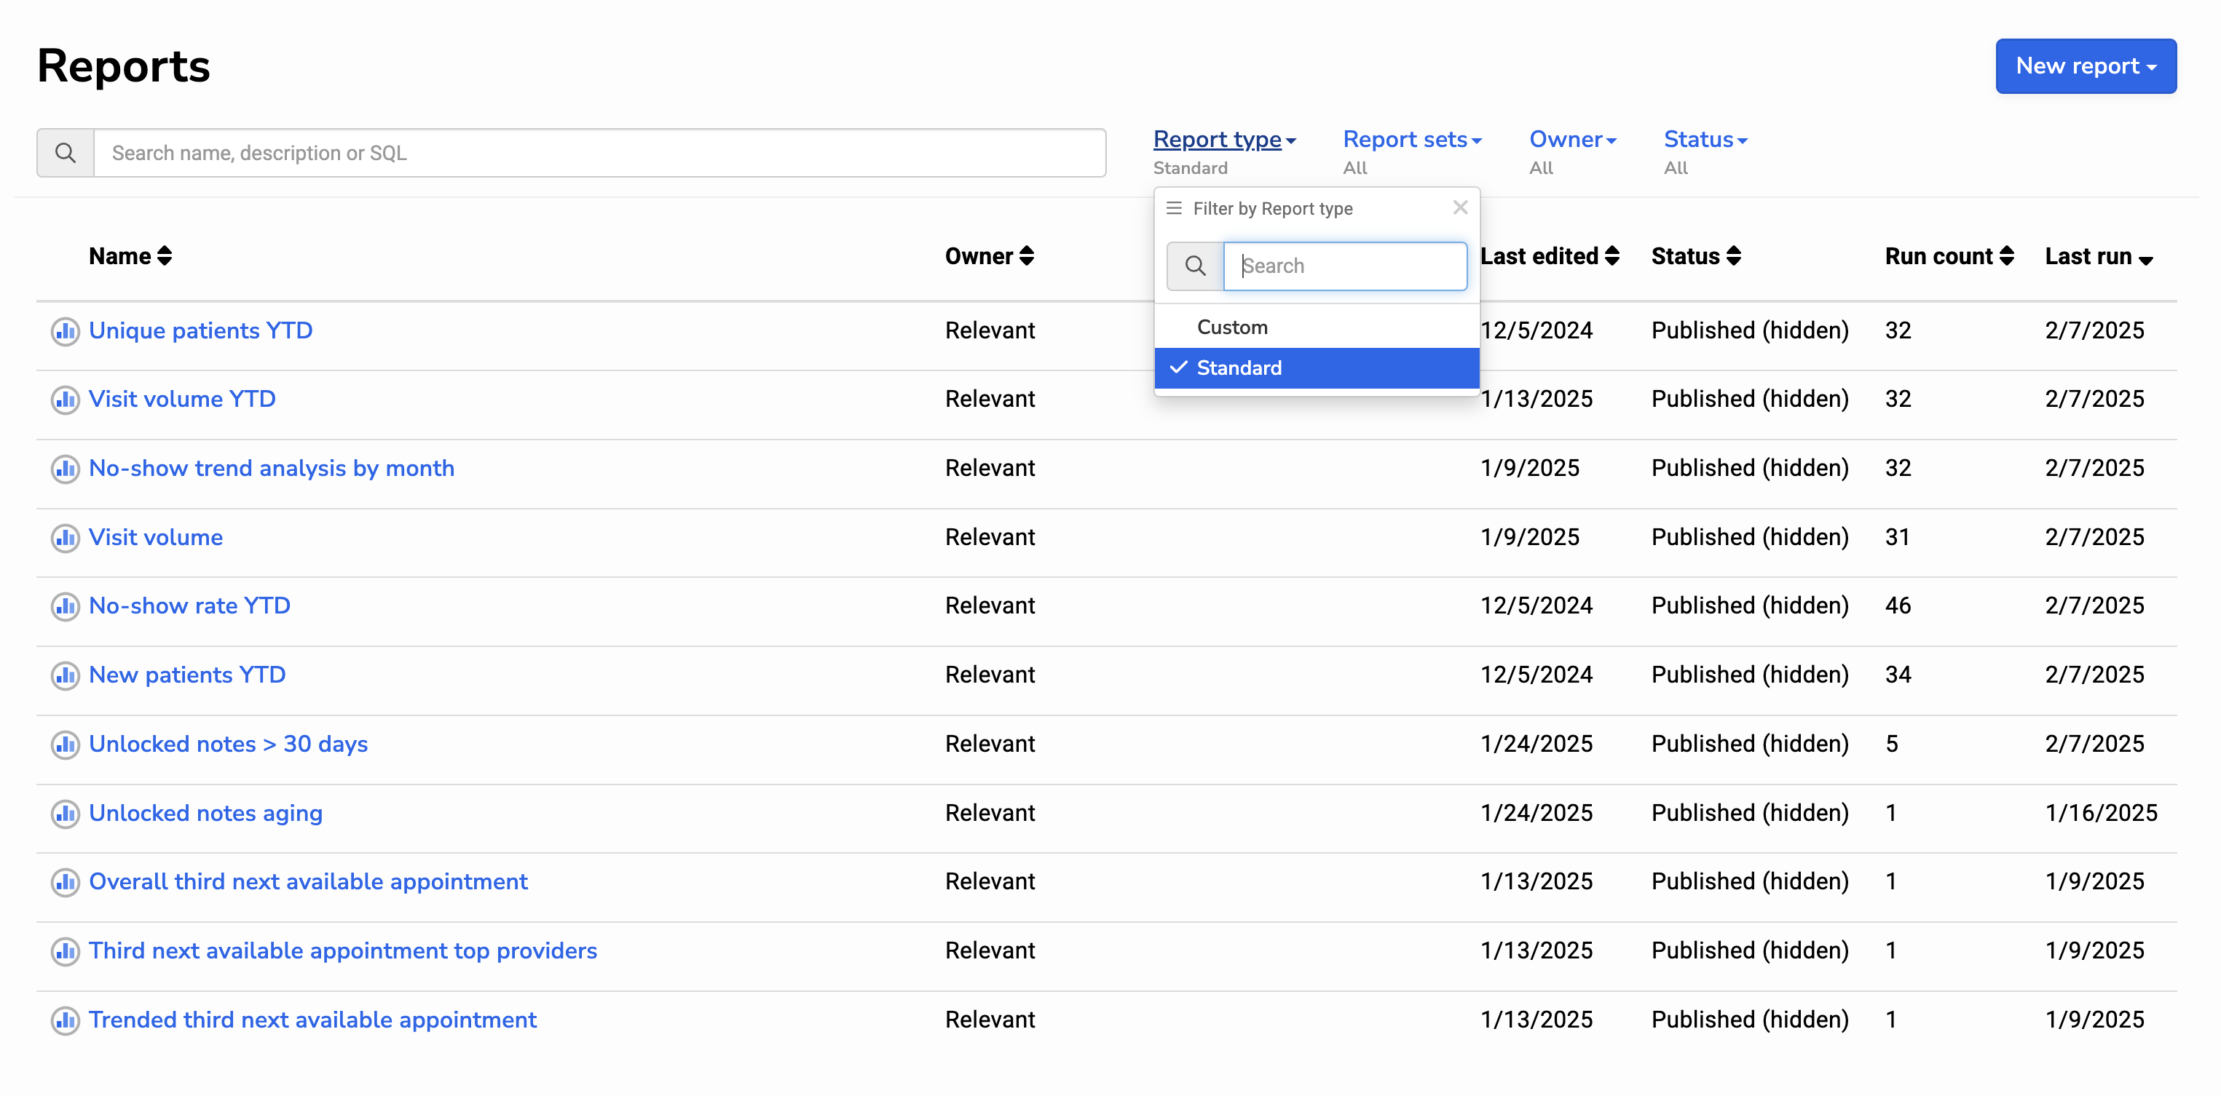Click the report icon beside No-show rate YTD

pyautogui.click(x=65, y=607)
